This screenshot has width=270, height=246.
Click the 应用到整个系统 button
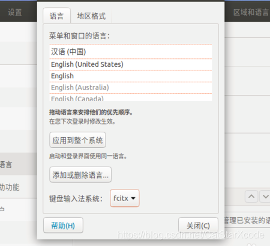[77, 140]
